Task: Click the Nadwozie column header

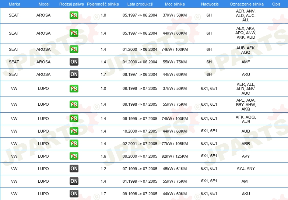Action: [210, 4]
